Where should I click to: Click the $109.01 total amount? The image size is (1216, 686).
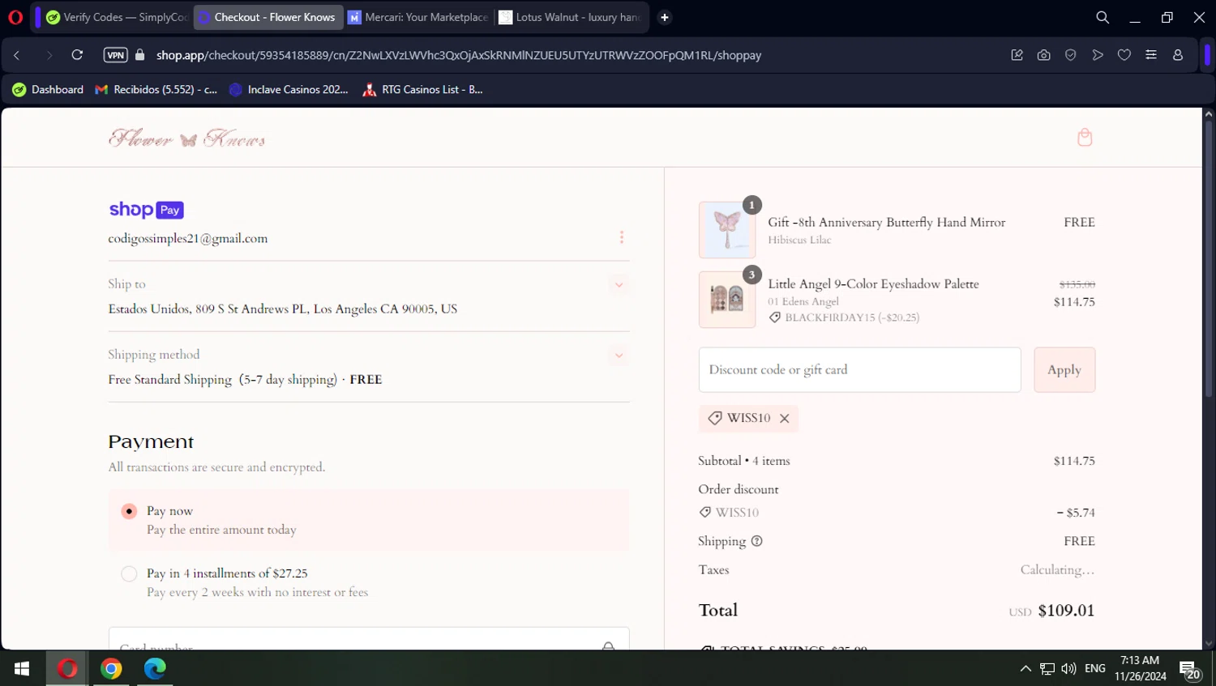click(x=1066, y=611)
